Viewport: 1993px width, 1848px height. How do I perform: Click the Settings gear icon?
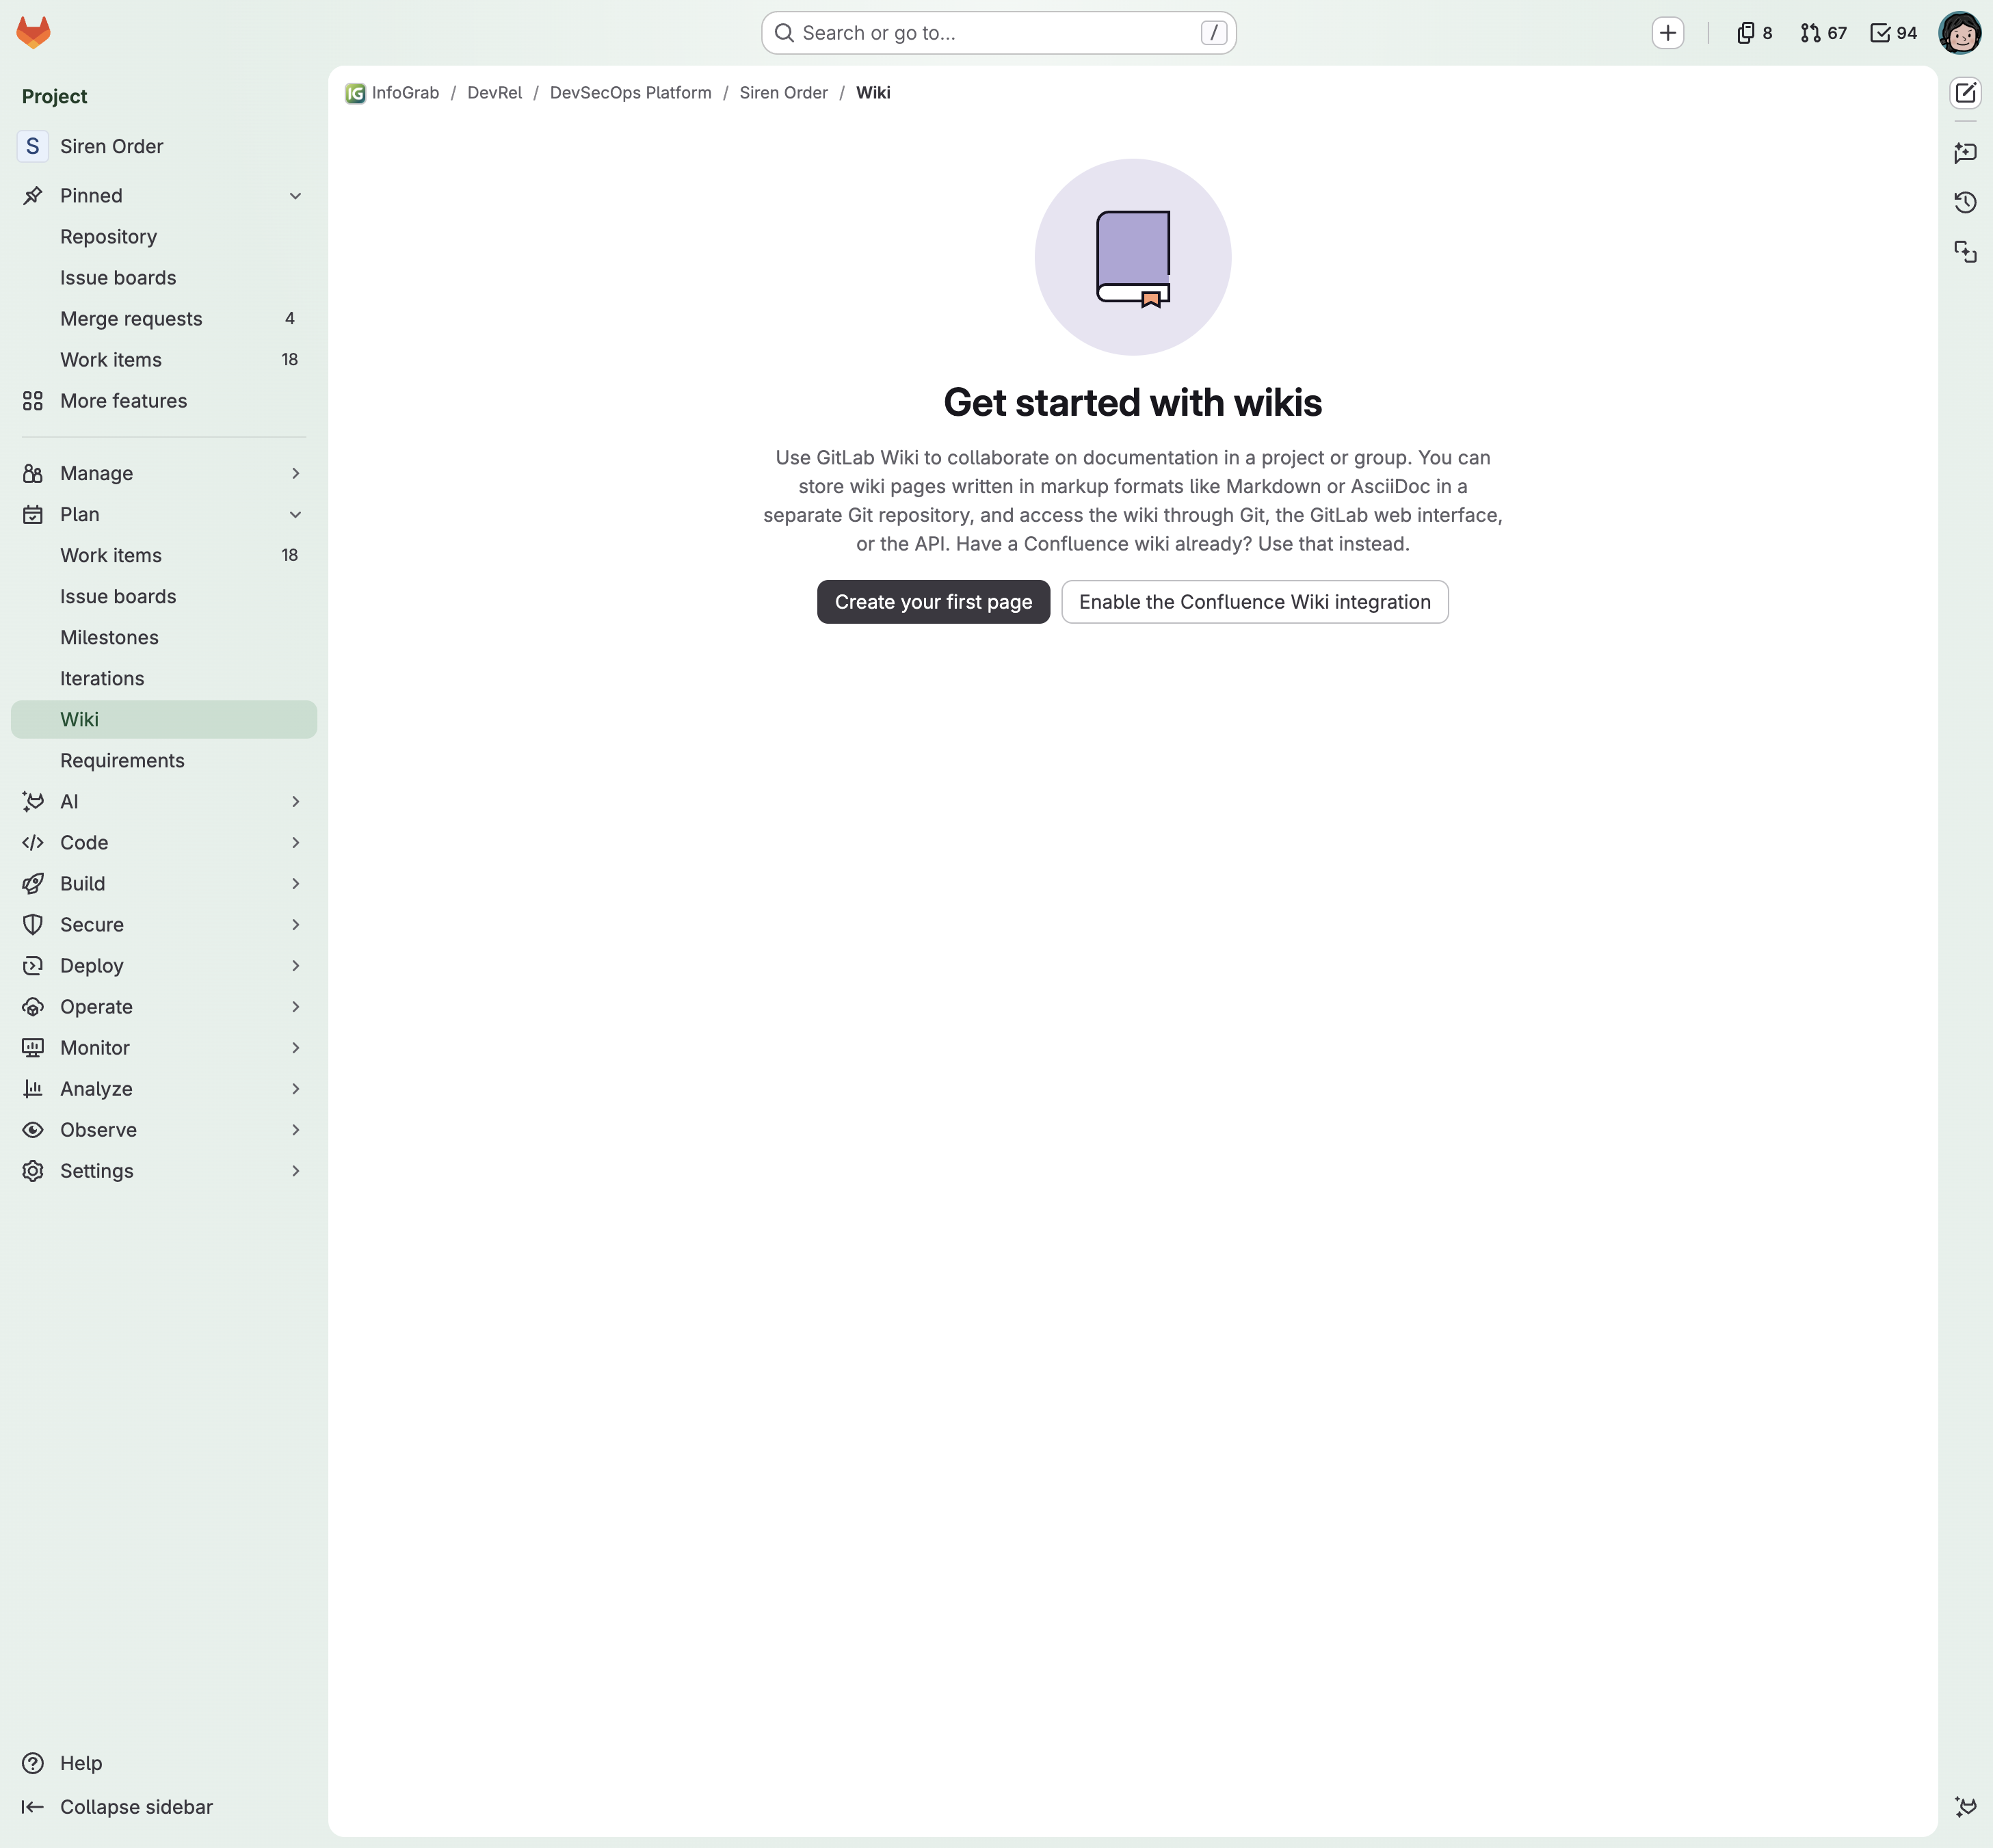pyautogui.click(x=33, y=1170)
